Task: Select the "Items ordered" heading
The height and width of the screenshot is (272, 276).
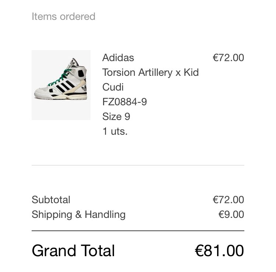Action: [x=63, y=17]
